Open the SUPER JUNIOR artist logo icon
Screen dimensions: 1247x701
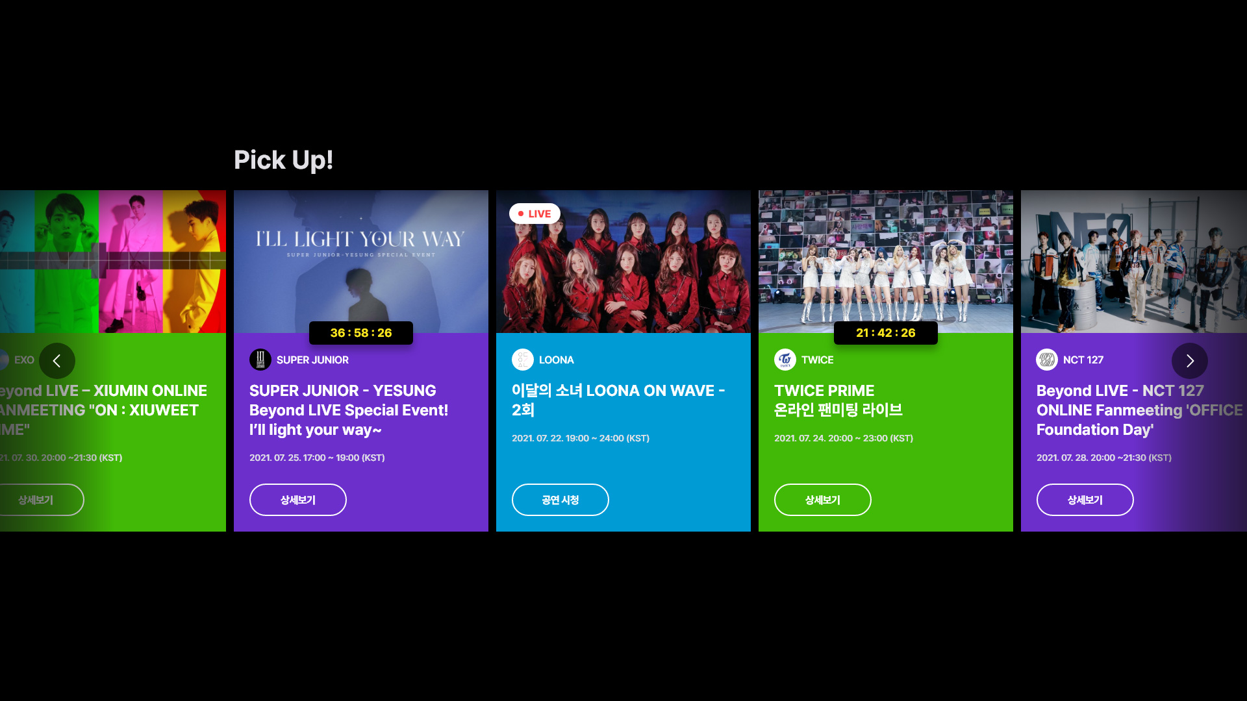coord(260,360)
